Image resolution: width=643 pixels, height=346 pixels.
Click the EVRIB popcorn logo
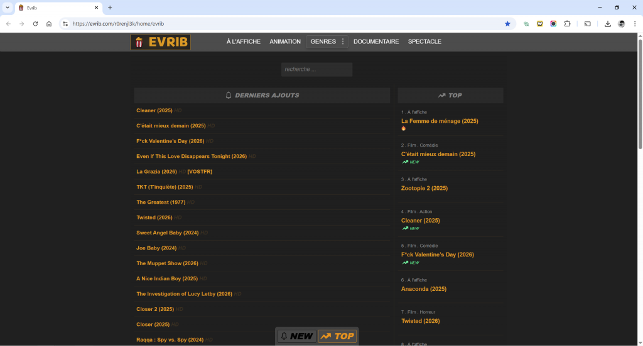click(160, 42)
